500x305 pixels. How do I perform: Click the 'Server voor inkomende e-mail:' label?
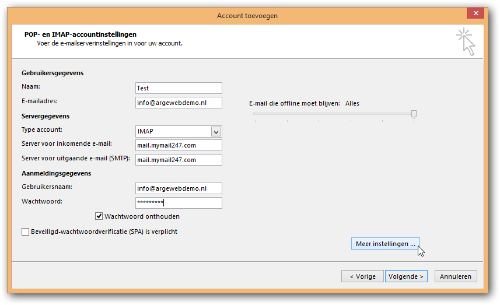(67, 143)
